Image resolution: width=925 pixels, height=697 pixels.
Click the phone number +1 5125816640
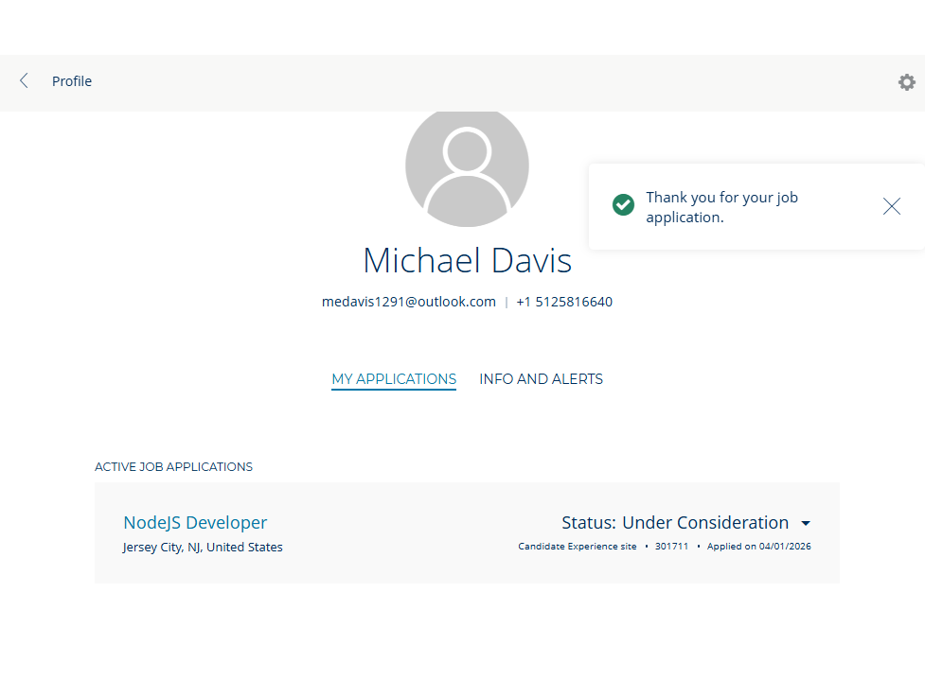point(564,302)
